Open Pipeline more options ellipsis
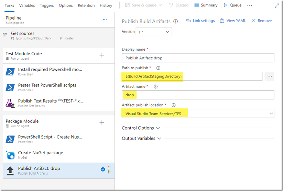 point(105,19)
